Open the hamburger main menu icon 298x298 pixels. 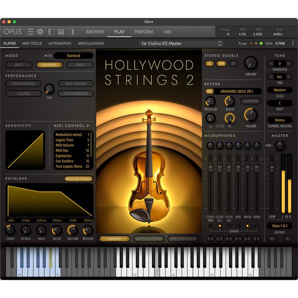30,32
